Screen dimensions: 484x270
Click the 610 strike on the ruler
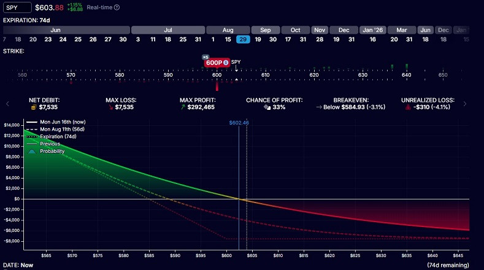click(x=266, y=75)
